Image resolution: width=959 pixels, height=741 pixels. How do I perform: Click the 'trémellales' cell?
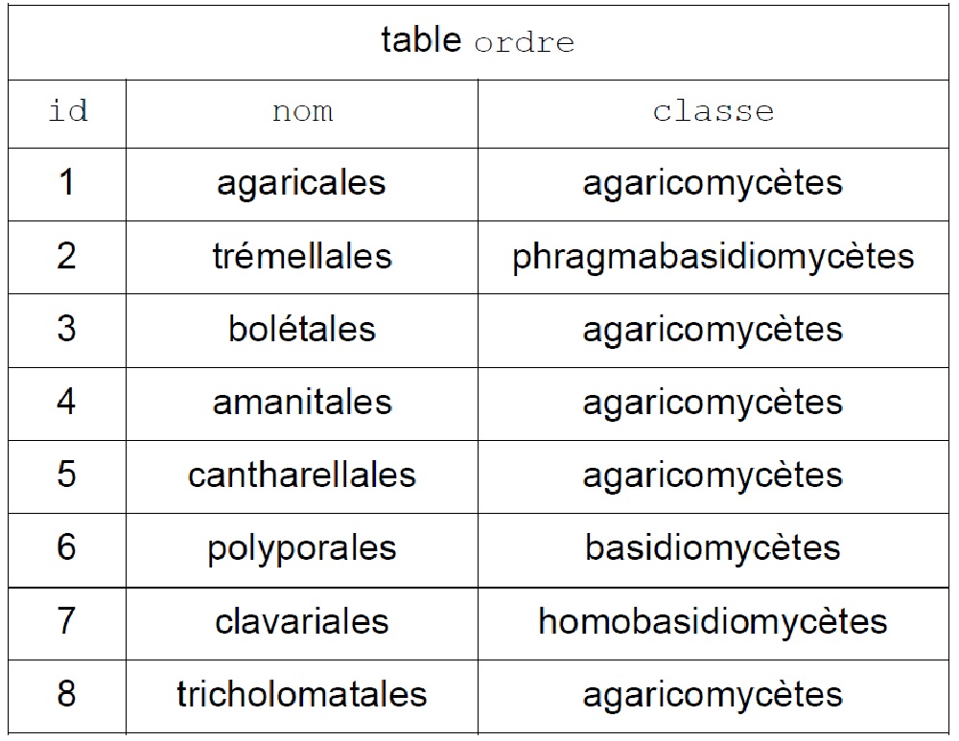point(302,258)
